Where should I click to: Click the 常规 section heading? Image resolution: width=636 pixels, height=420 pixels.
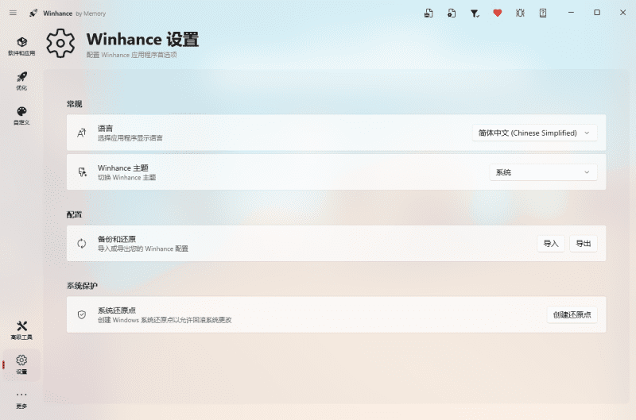tap(74, 104)
